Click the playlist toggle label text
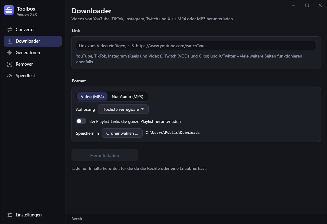Image resolution: width=327 pixels, height=224 pixels. (x=135, y=121)
